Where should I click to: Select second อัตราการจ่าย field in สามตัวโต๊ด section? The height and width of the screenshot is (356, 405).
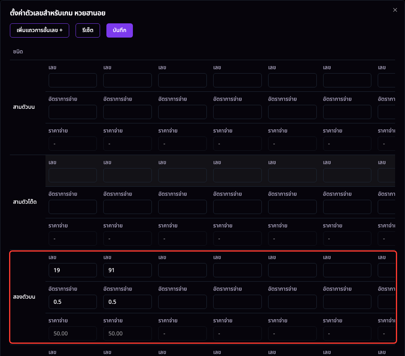click(128, 207)
